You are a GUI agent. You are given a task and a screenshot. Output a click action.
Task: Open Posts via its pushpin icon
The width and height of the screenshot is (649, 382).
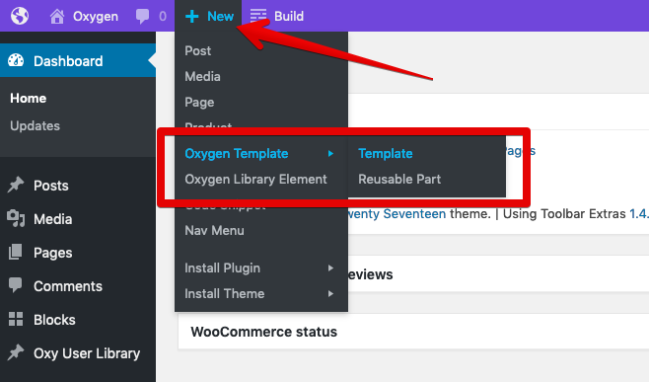click(16, 185)
